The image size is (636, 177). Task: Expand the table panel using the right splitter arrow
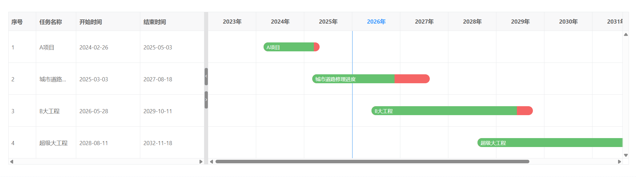click(x=206, y=100)
